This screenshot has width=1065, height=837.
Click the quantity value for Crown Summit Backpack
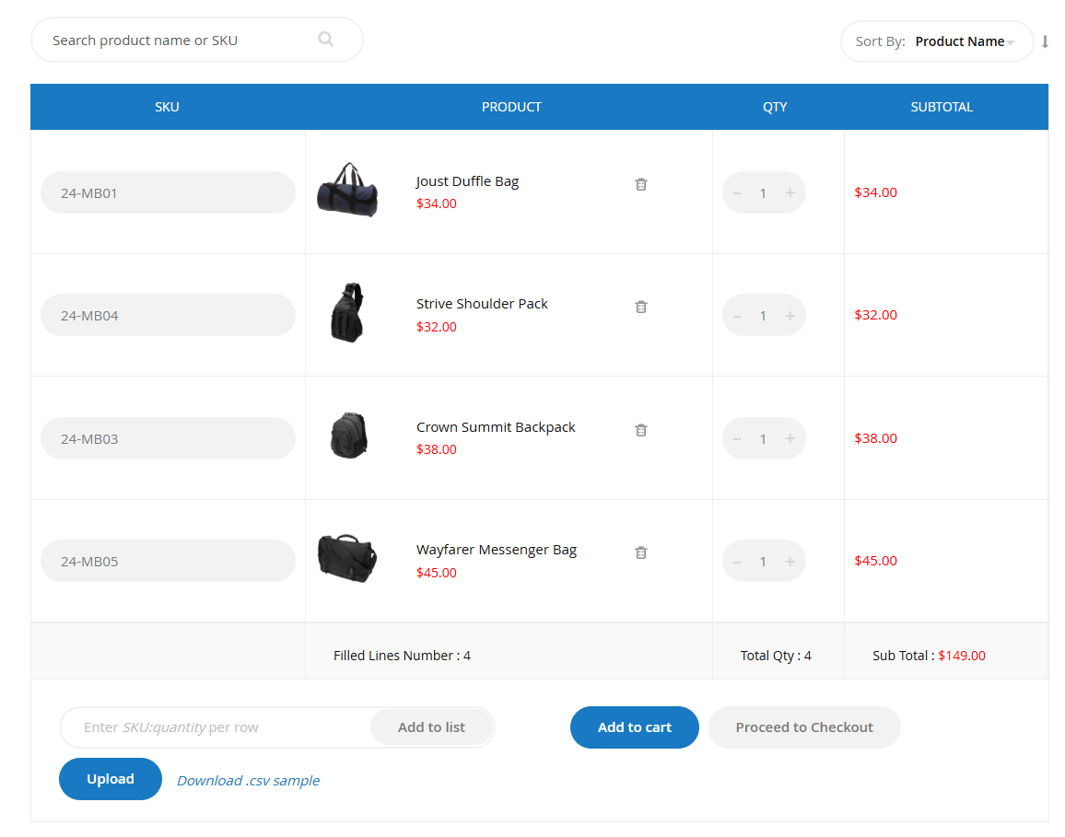(763, 439)
